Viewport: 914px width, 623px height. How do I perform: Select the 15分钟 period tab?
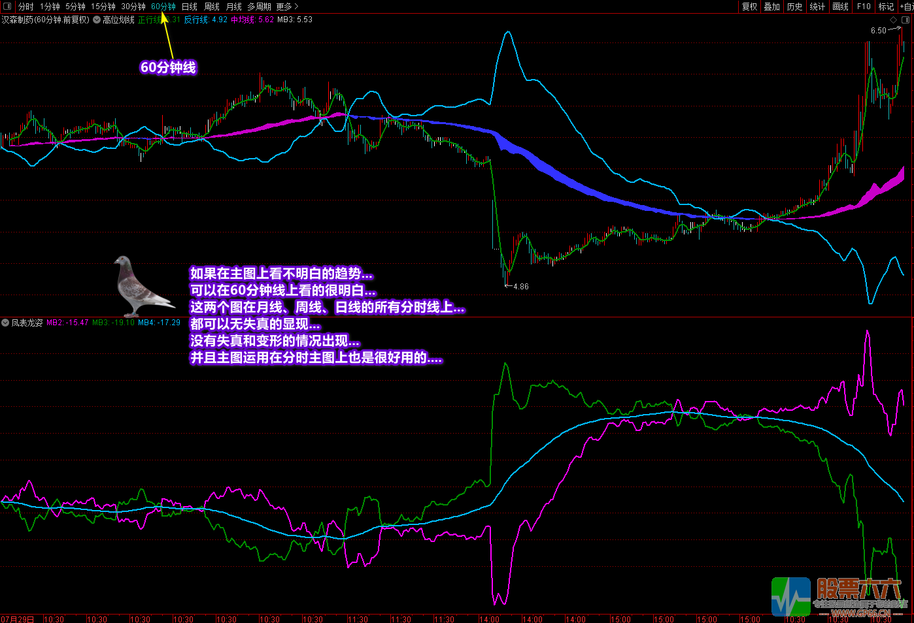(103, 7)
